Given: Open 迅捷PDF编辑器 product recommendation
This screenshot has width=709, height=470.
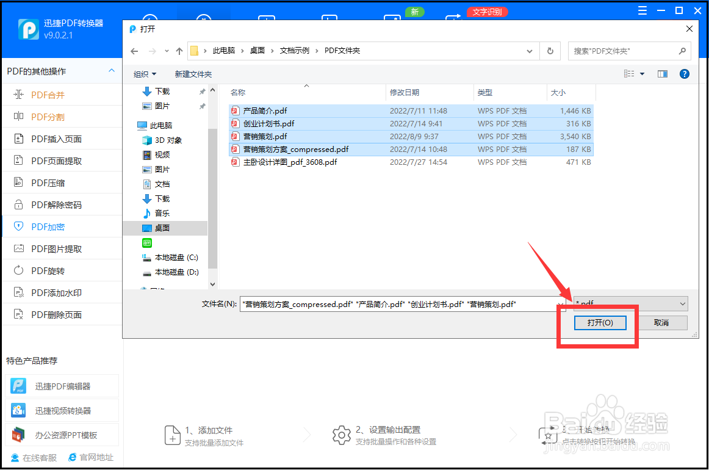Looking at the screenshot, I should point(62,386).
